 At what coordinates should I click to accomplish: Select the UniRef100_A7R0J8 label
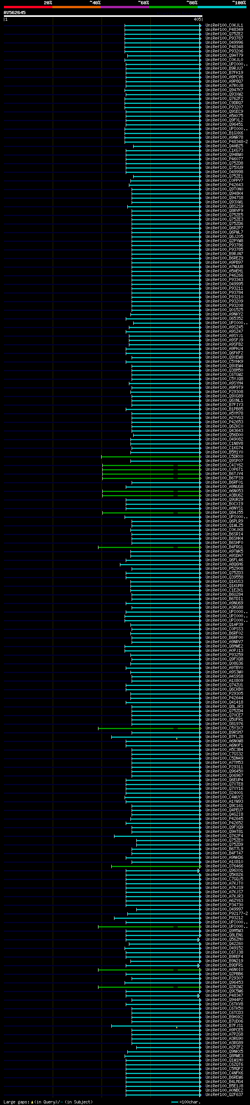[x=224, y=85]
